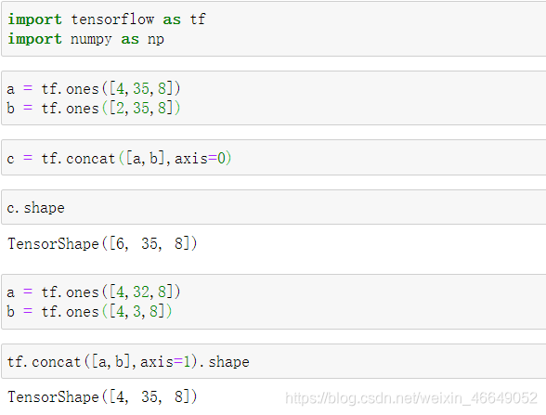This screenshot has width=546, height=415.
Task: Click the first import keyword
Action: 35,19
